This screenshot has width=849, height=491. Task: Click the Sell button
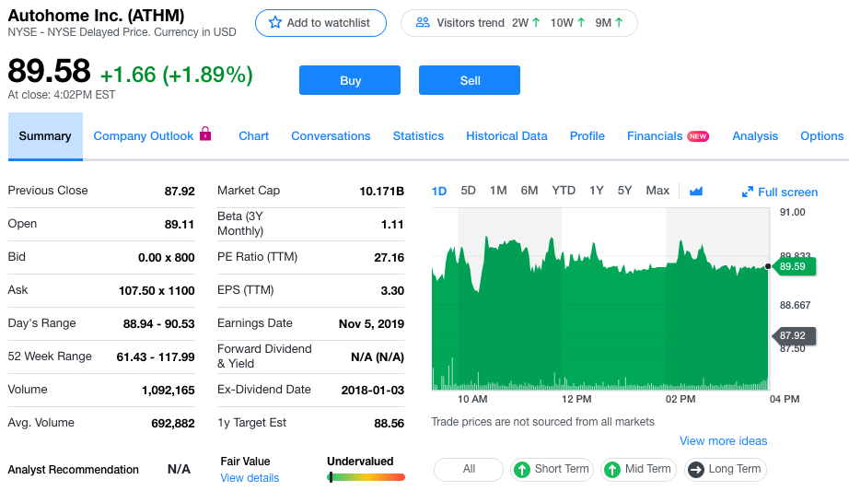click(470, 80)
